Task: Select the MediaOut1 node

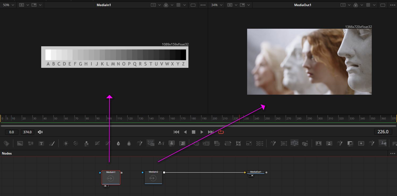Action: tap(256, 172)
